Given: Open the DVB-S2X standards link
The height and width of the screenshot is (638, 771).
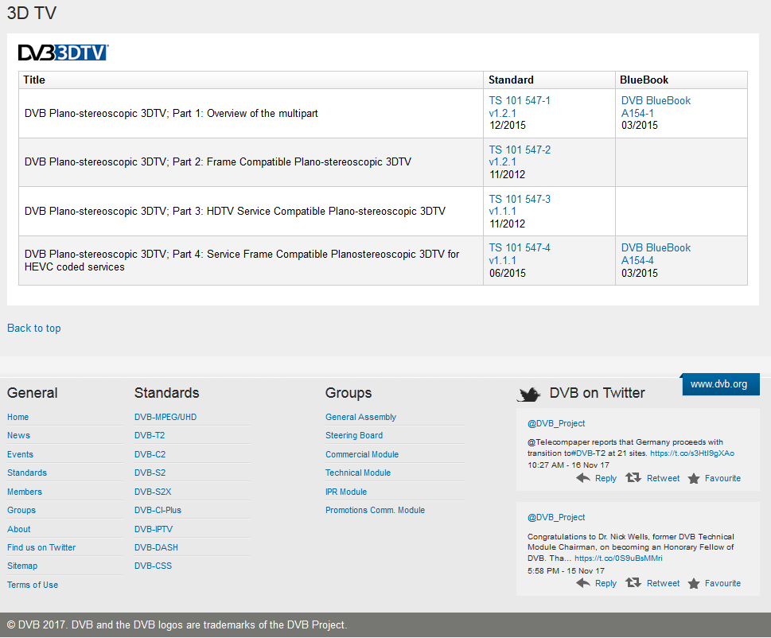Looking at the screenshot, I should pyautogui.click(x=153, y=492).
